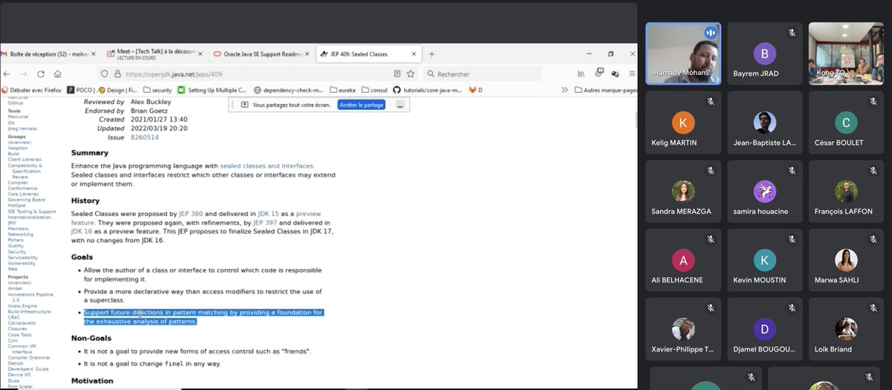Image resolution: width=892 pixels, height=390 pixels.
Task: Open Code Tools in Projects sidebar
Action: [x=20, y=335]
